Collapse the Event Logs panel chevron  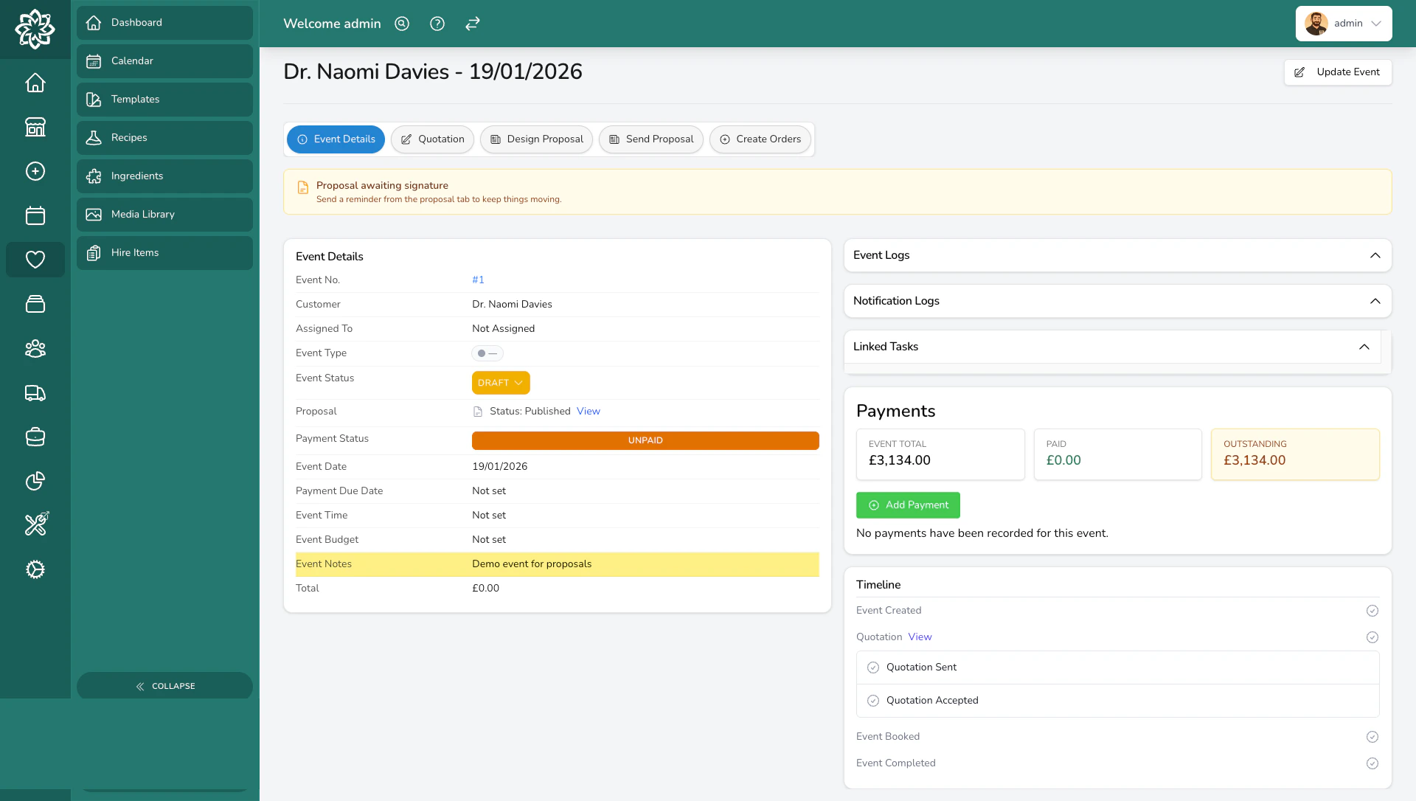(1375, 255)
